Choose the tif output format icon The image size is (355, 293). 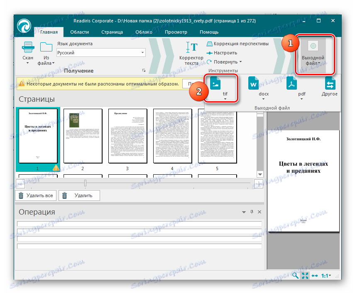pyautogui.click(x=215, y=83)
